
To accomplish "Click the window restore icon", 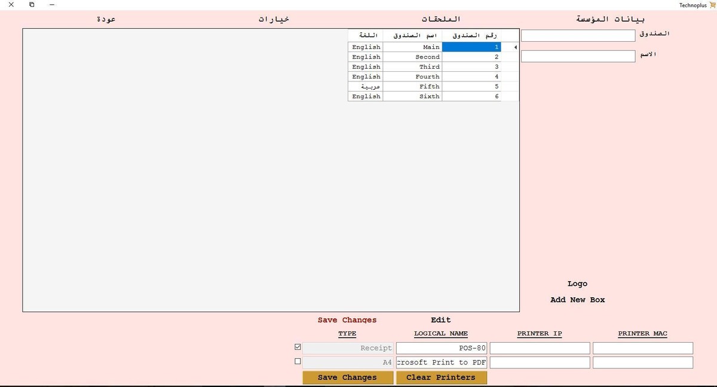I will pos(32,4).
